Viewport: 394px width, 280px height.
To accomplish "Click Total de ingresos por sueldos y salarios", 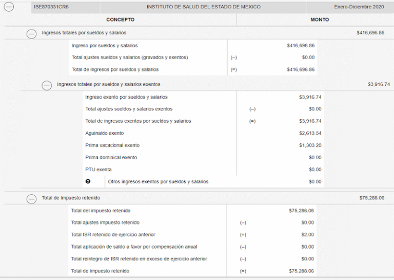I will click(x=115, y=69).
